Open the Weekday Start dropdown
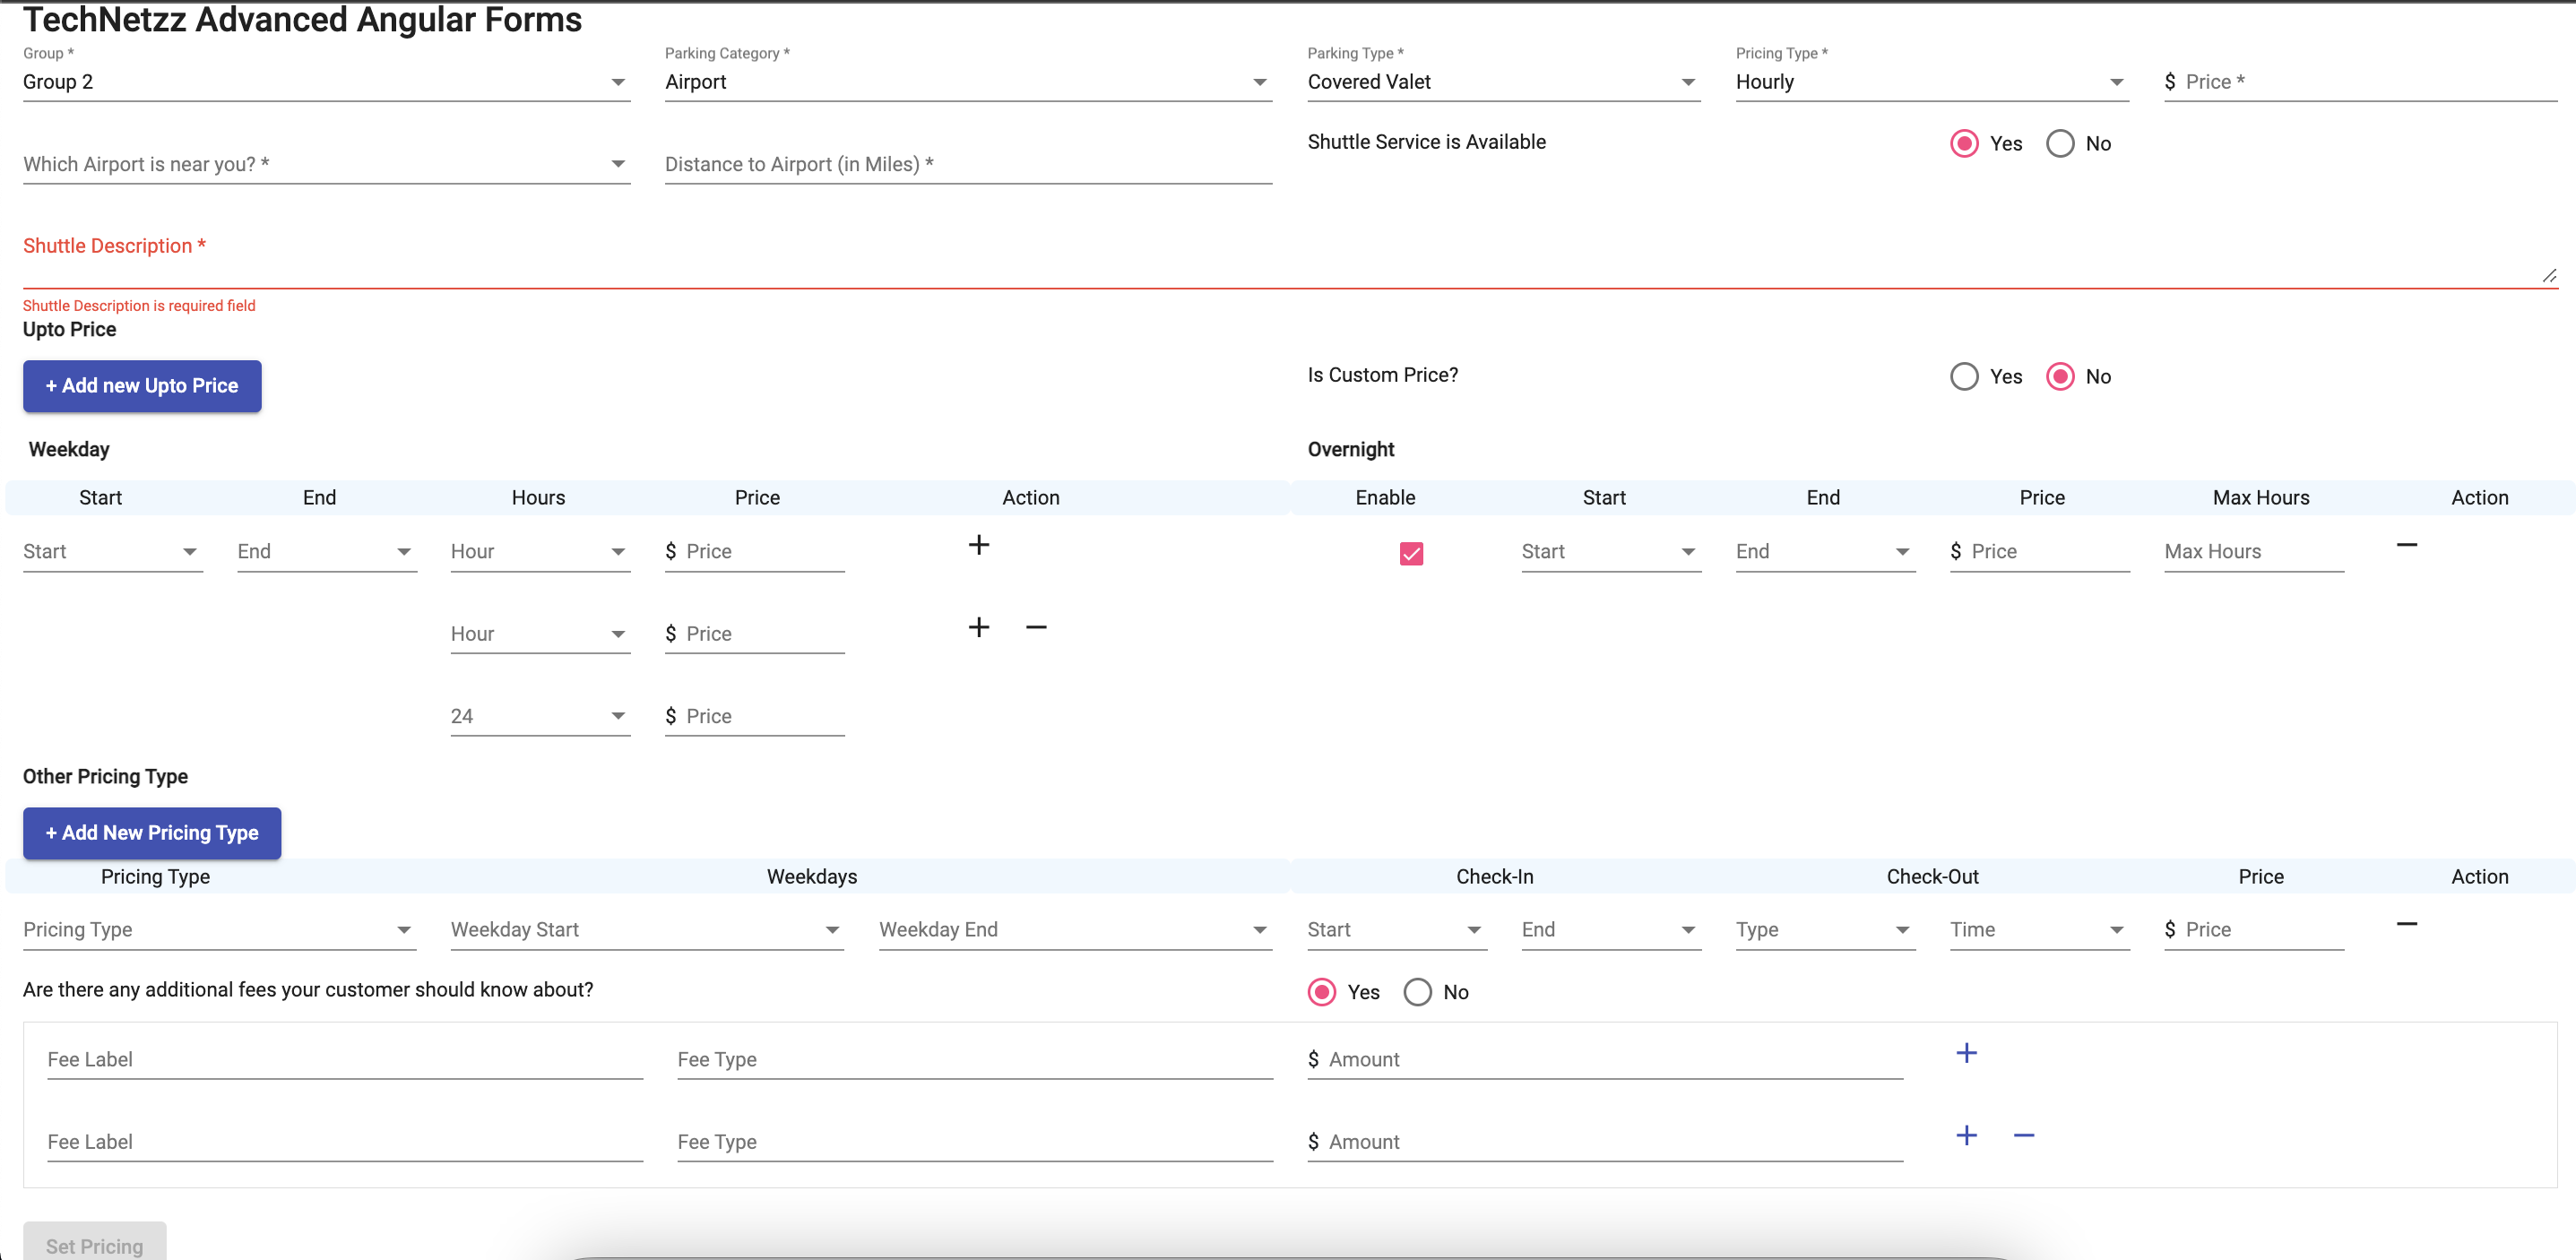Screen dimensions: 2576x1260 point(645,930)
